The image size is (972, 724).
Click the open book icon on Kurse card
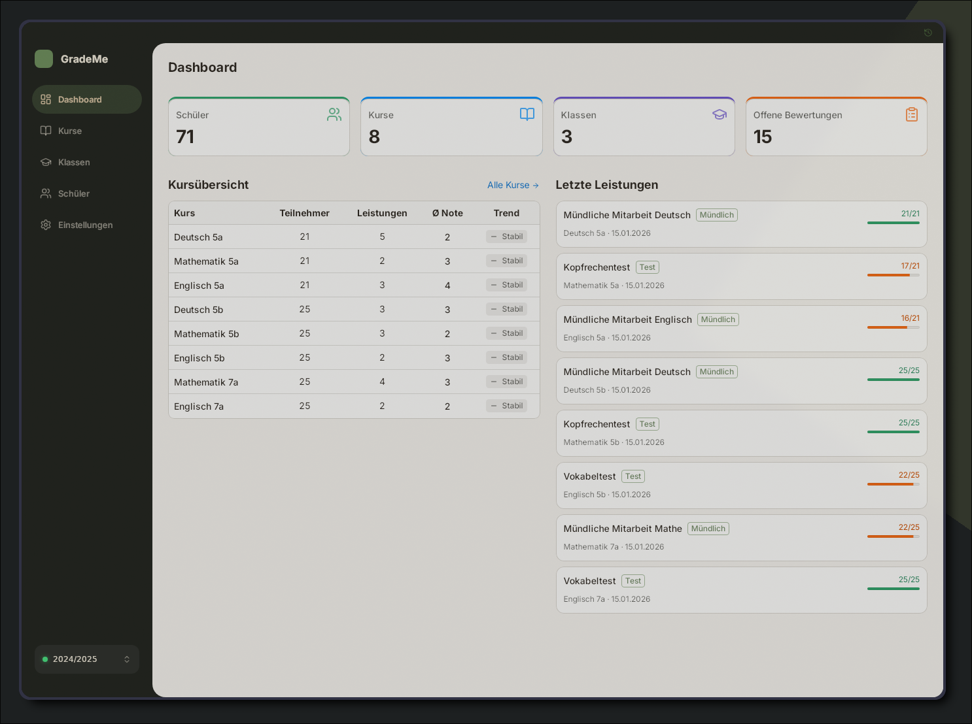(527, 114)
